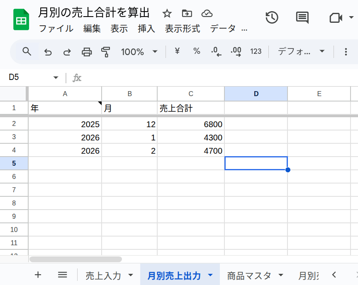The width and height of the screenshot is (358, 285).
Task: Add a new sheet with the plus button
Action: [38, 275]
